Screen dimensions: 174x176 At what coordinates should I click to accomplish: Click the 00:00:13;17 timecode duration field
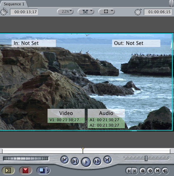tap(24, 12)
